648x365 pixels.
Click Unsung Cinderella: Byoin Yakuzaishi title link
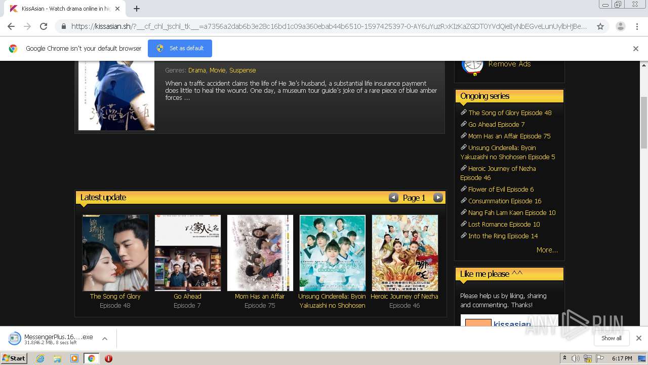tap(332, 301)
